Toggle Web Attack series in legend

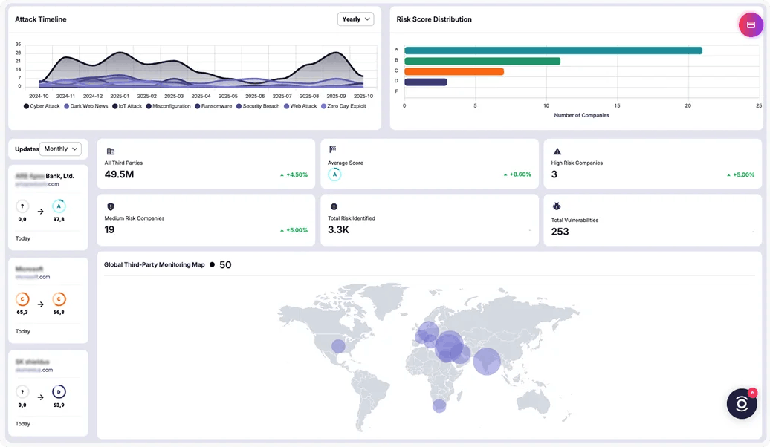(300, 106)
